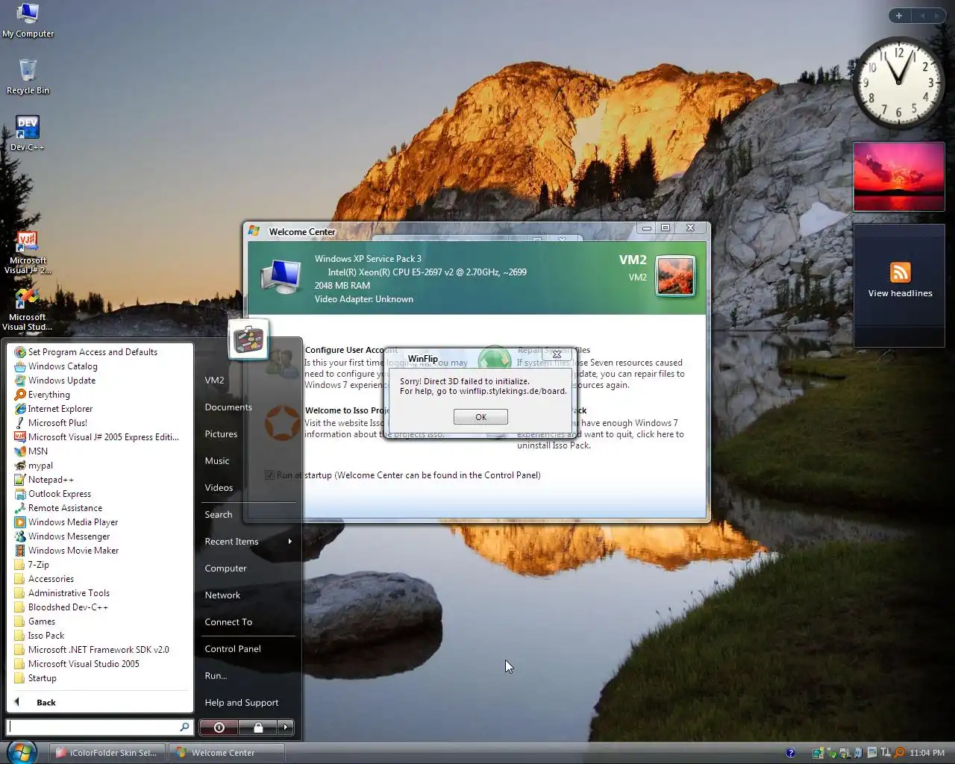Launch Dev-C++ from the desktop
The width and height of the screenshot is (955, 764).
click(28, 134)
